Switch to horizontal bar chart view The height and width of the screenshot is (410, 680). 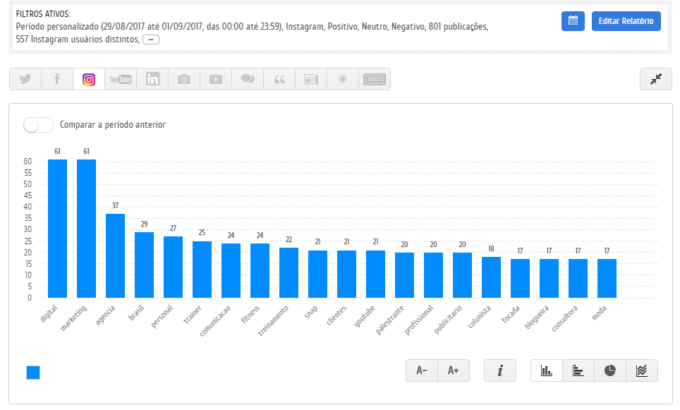(578, 370)
